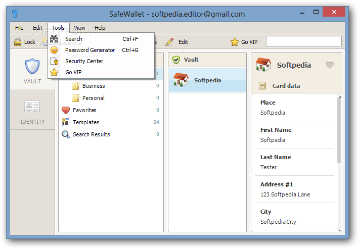Click the Place value Softpedia
359x249 pixels.
[x=273, y=113]
